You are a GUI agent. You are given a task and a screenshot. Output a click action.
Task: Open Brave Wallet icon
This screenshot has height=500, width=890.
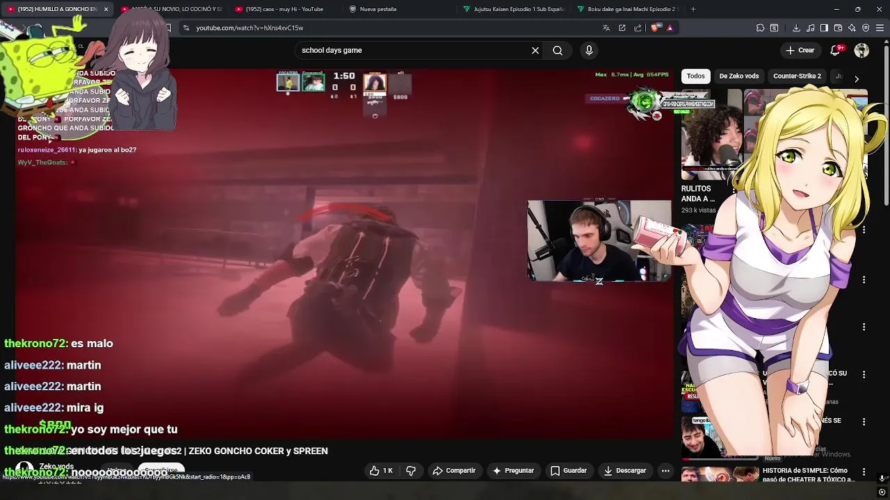(838, 28)
